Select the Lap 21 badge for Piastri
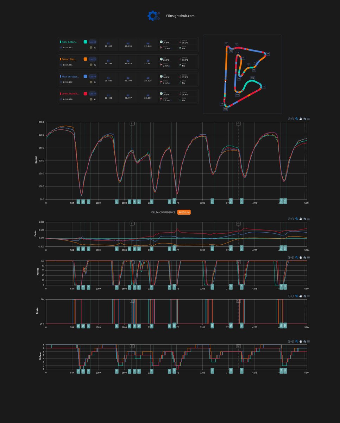The height and width of the screenshot is (423, 340). pos(93,59)
